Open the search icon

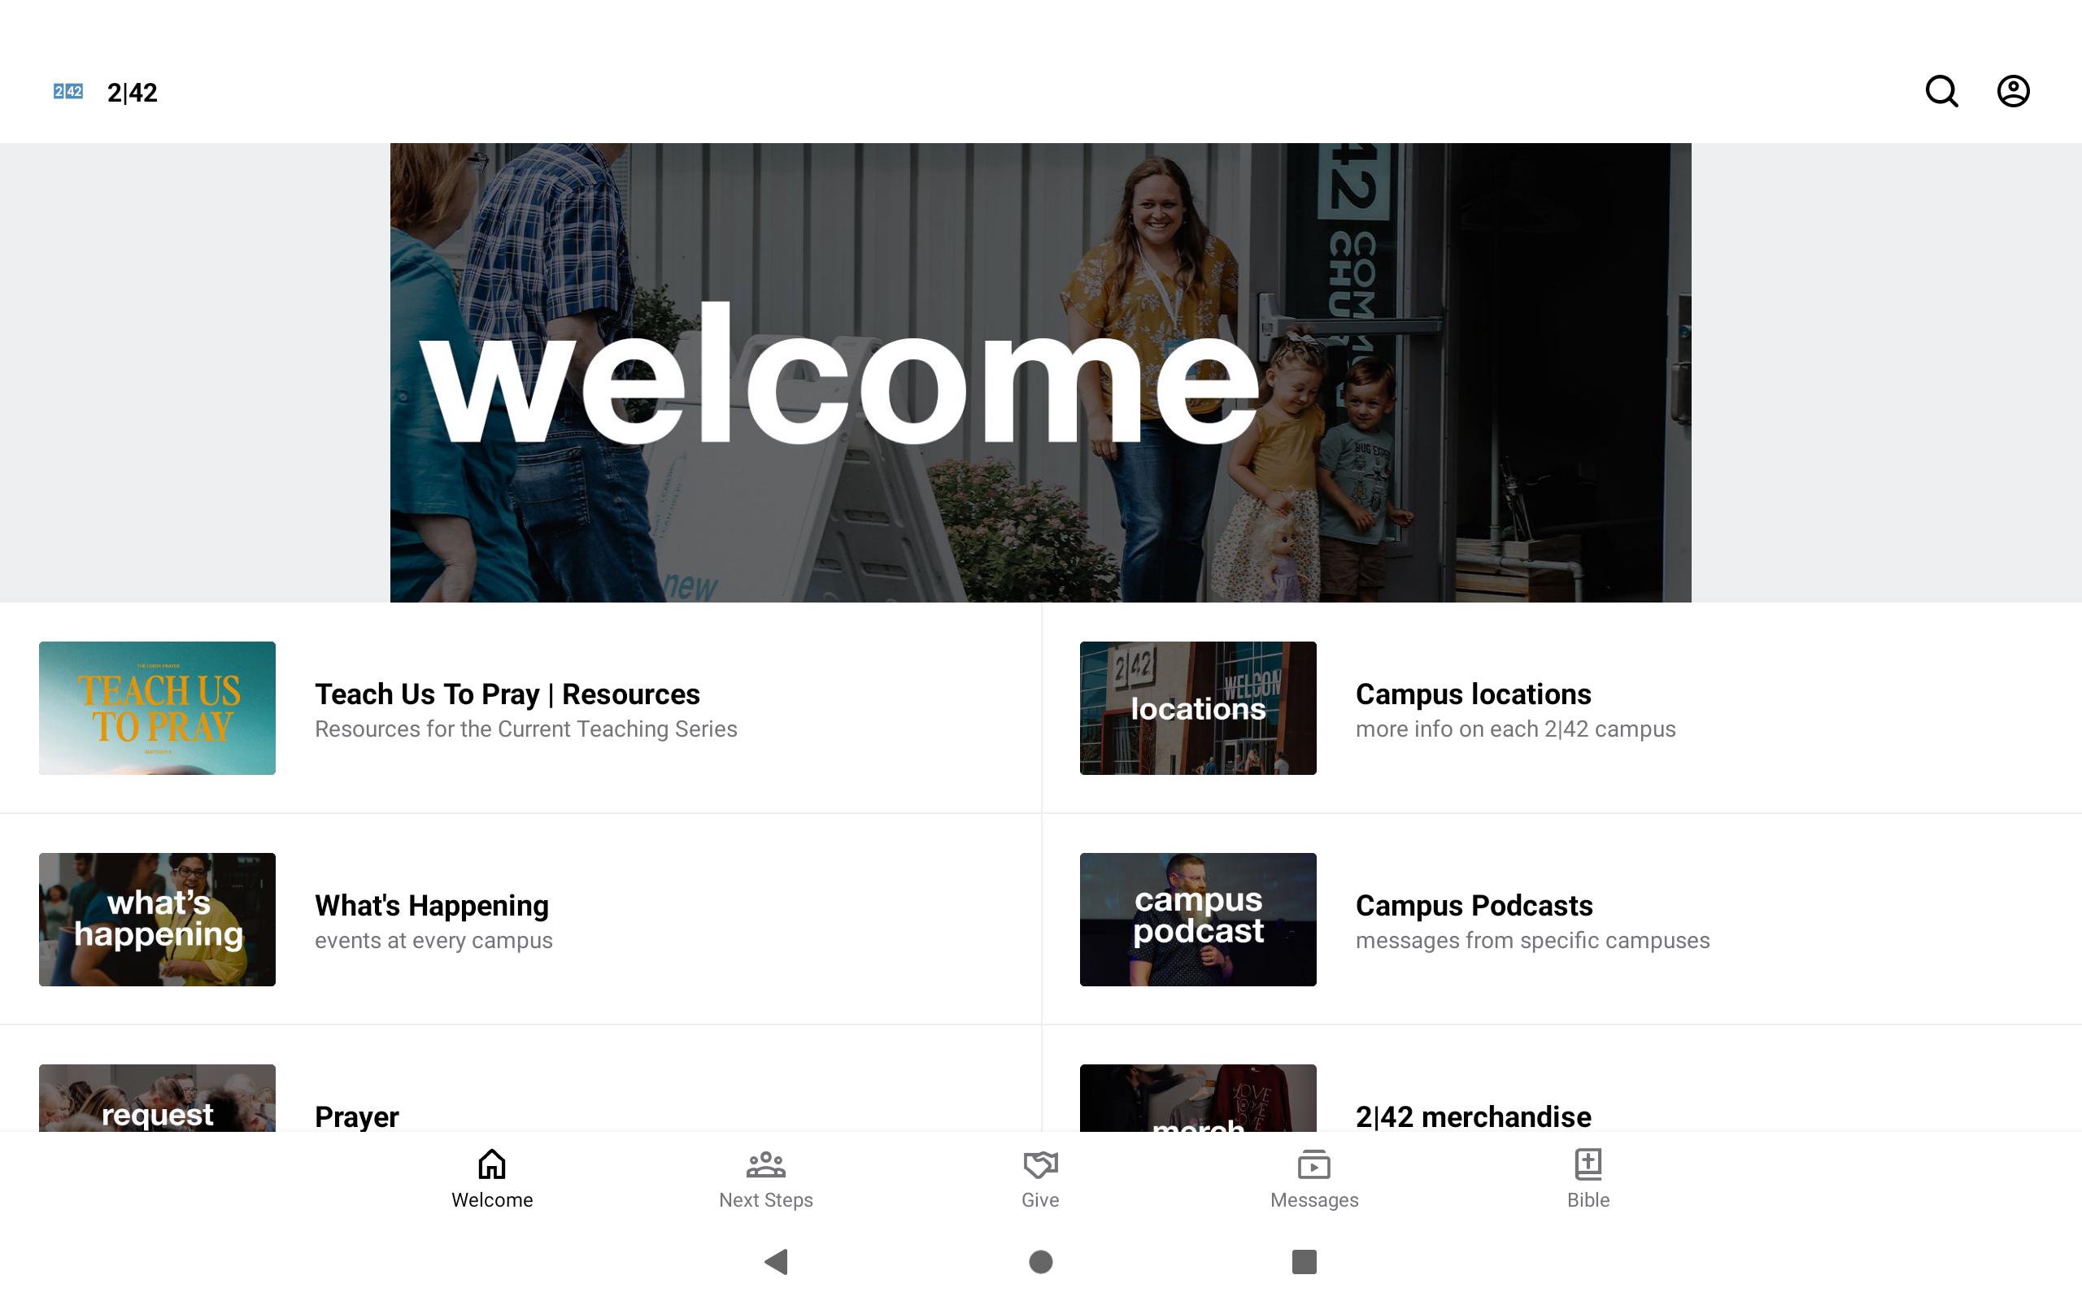click(1941, 91)
